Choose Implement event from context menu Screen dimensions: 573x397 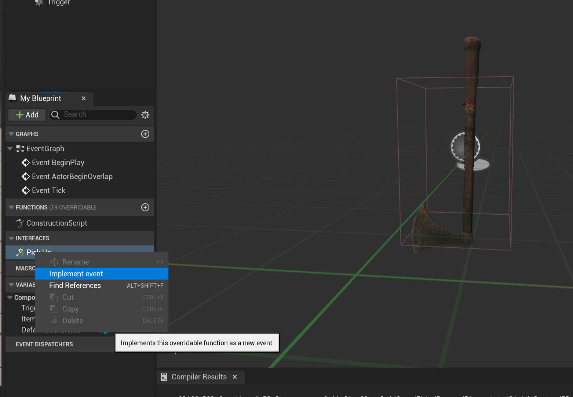(x=76, y=274)
